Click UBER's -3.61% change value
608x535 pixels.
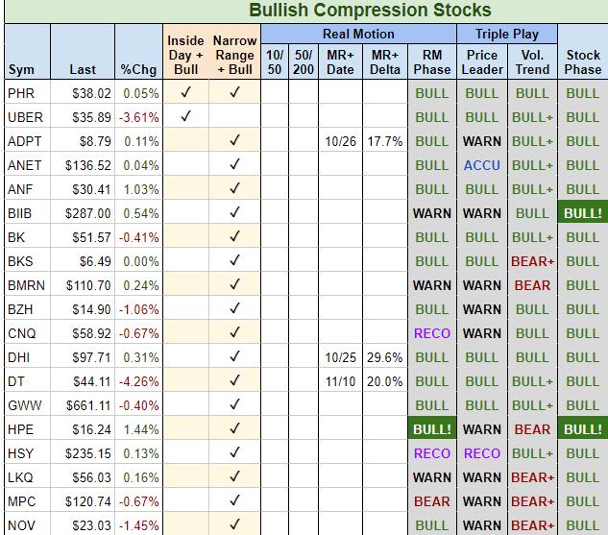[x=139, y=117]
